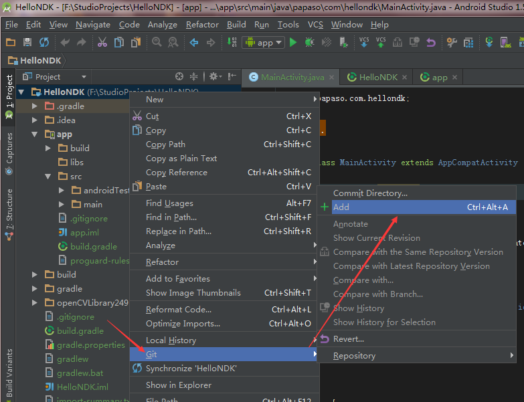524x402 pixels.
Task: Choose Synchronize 'HelloNDK' in context menu
Action: [x=224, y=369]
